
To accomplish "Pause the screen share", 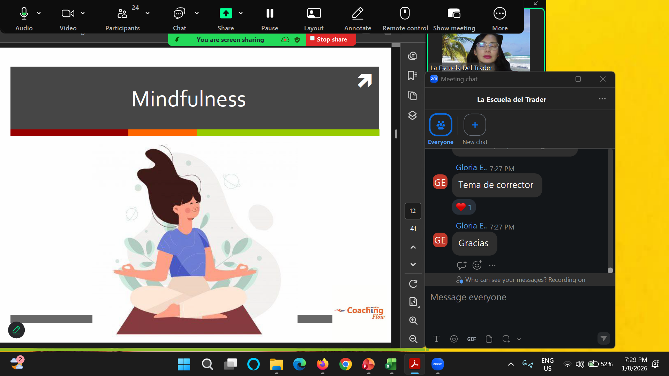I will [270, 14].
